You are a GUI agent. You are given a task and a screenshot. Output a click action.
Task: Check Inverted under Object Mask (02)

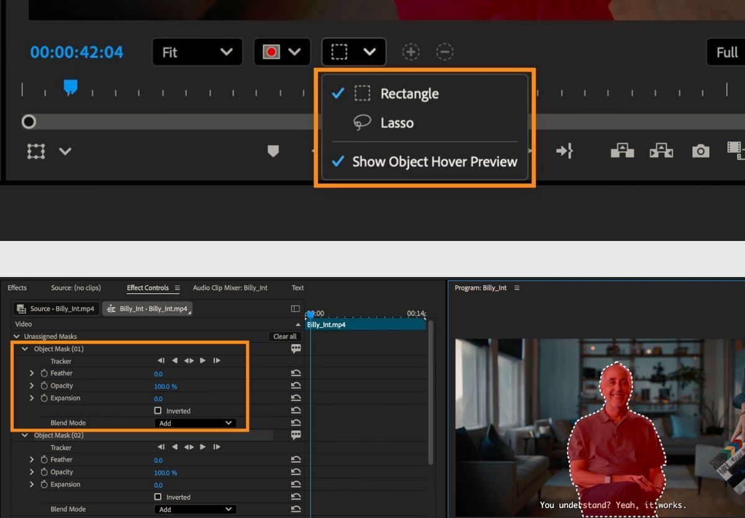(158, 497)
